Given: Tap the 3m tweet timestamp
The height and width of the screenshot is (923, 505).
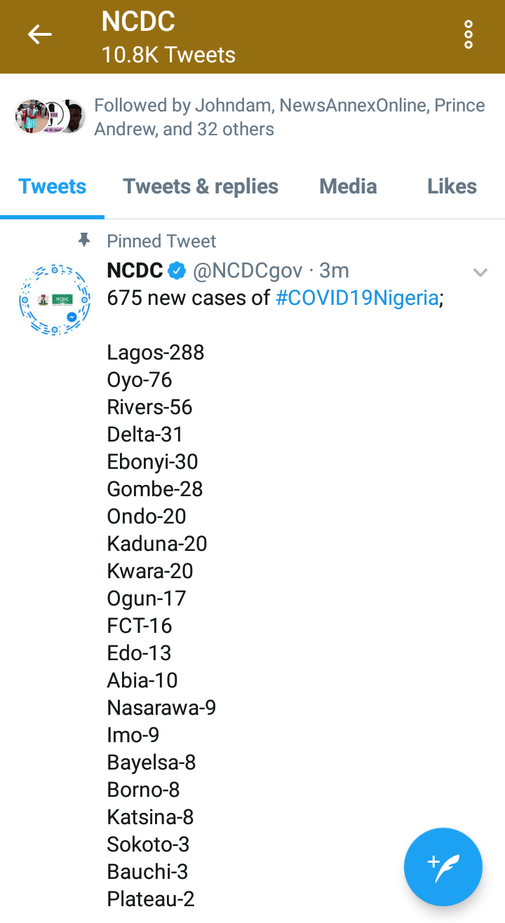Looking at the screenshot, I should (335, 271).
